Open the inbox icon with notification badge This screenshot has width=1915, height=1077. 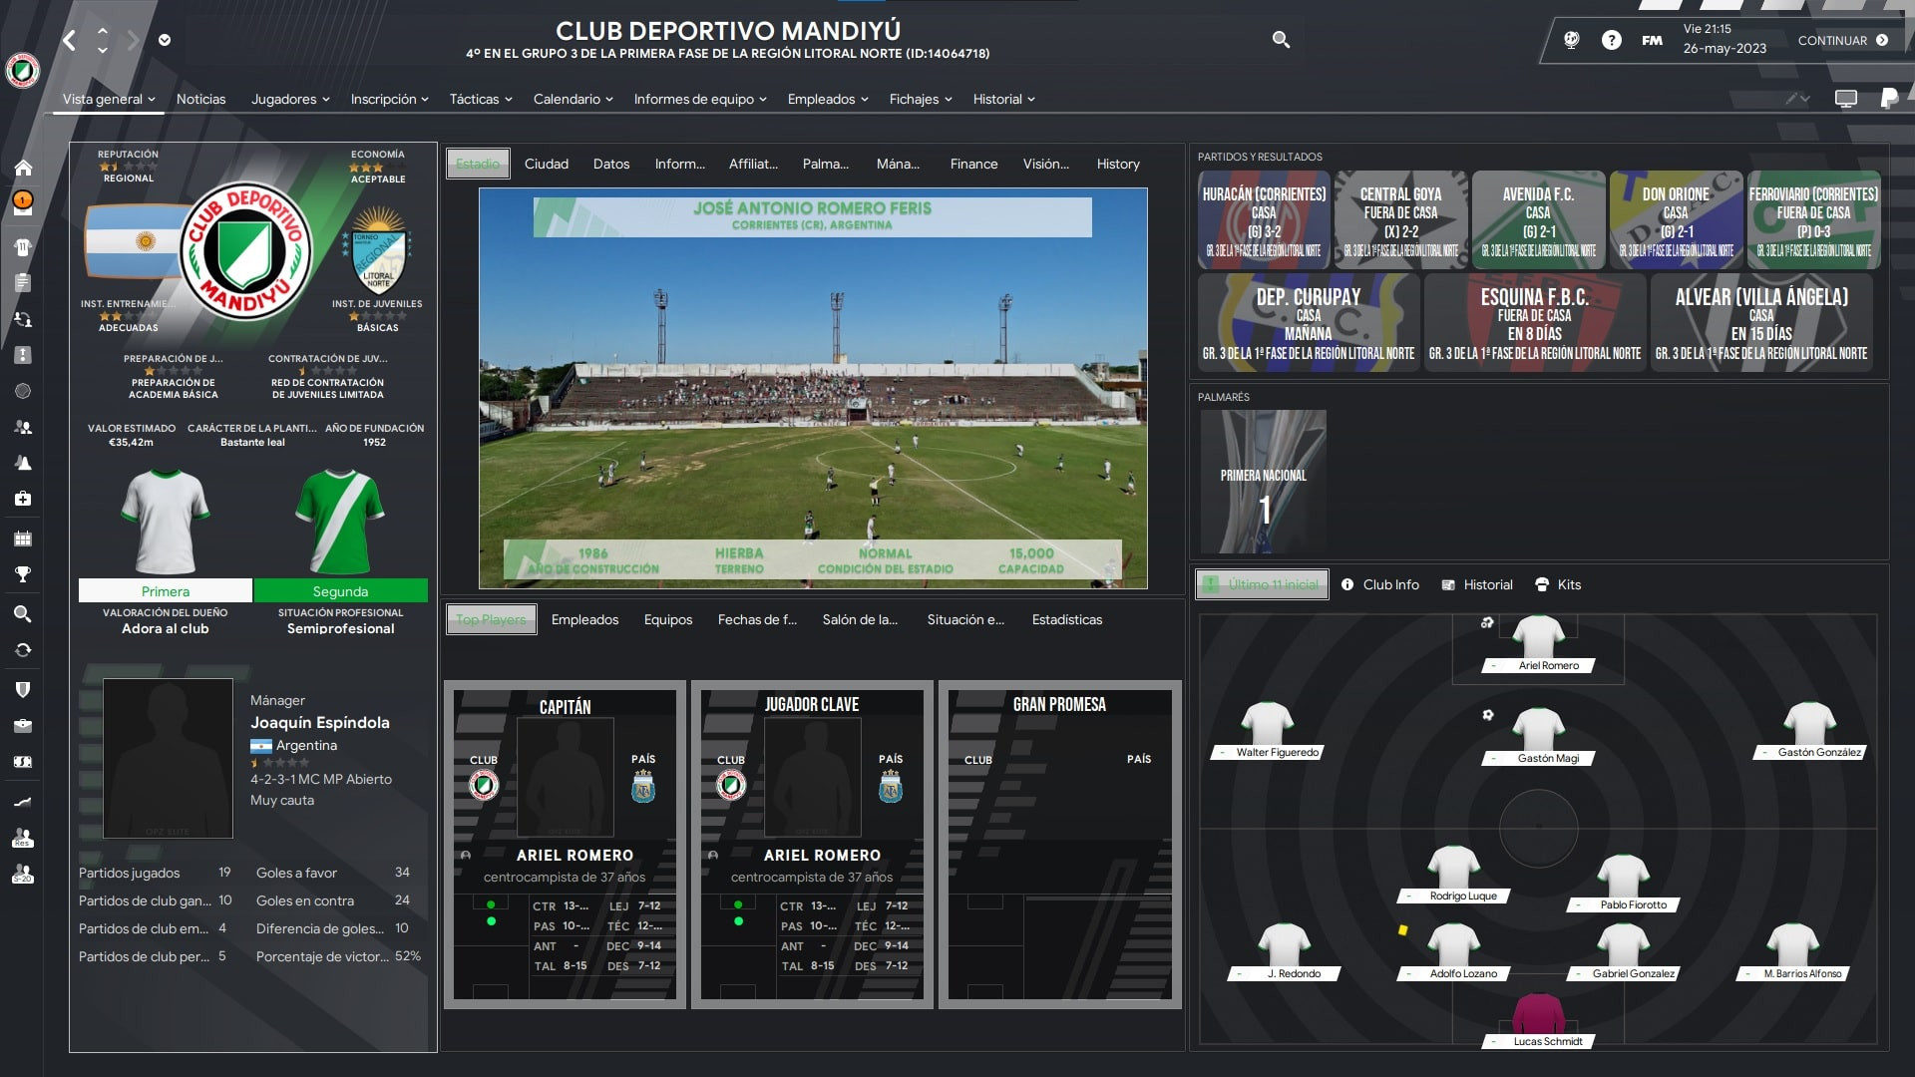23,203
